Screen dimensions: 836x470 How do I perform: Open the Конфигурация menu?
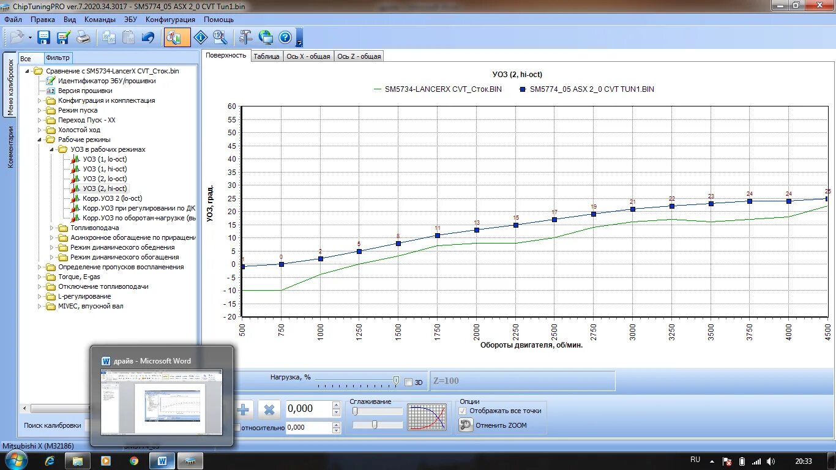click(x=170, y=19)
